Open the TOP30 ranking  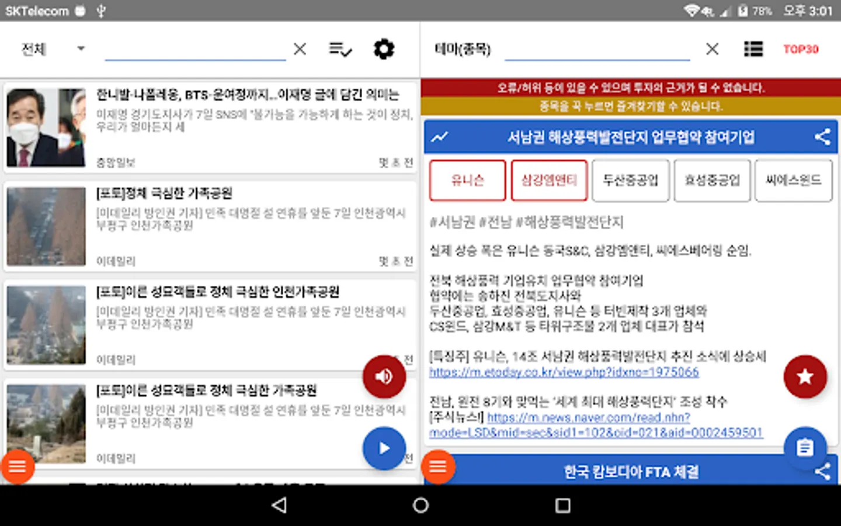(801, 49)
